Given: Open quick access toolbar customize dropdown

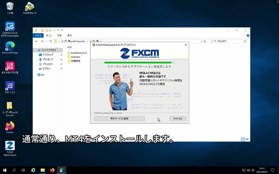Looking at the screenshot, I should [x=50, y=30].
